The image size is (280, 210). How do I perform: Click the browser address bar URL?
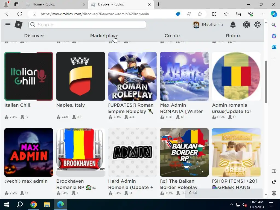pos(95,14)
